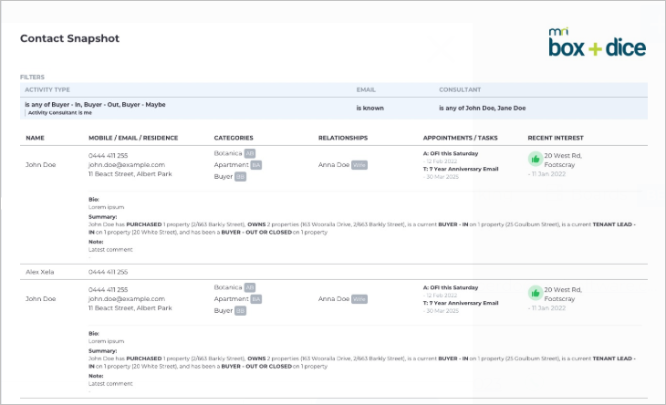Image resolution: width=666 pixels, height=405 pixels.
Task: Click the green thumbs-up icon in last John Doe row
Action: pyautogui.click(x=536, y=293)
